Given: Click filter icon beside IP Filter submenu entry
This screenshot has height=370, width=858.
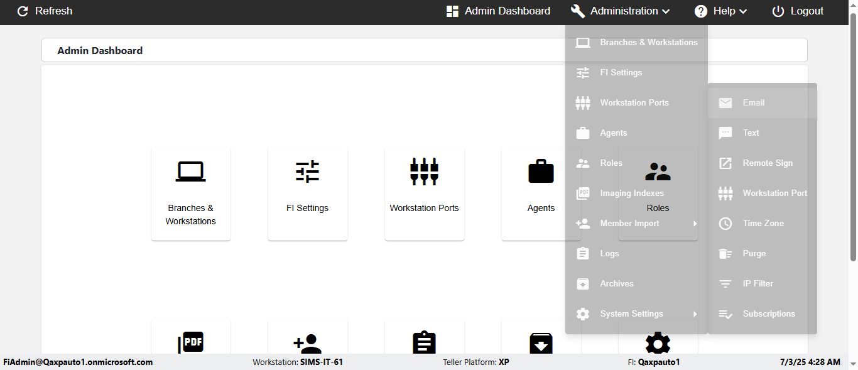Looking at the screenshot, I should click(725, 284).
